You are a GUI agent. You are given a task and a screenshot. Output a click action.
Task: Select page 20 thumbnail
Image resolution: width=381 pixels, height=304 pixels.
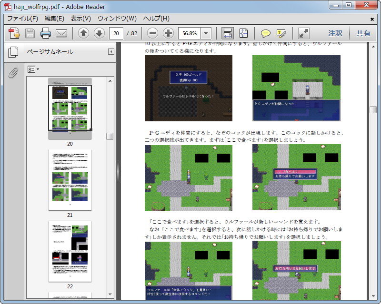click(70, 108)
